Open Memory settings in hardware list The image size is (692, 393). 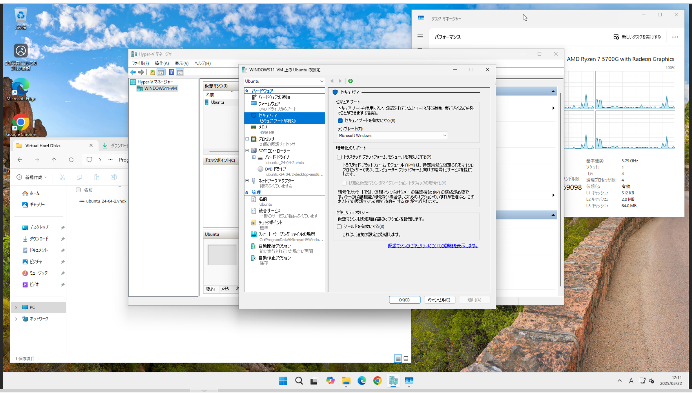click(263, 127)
